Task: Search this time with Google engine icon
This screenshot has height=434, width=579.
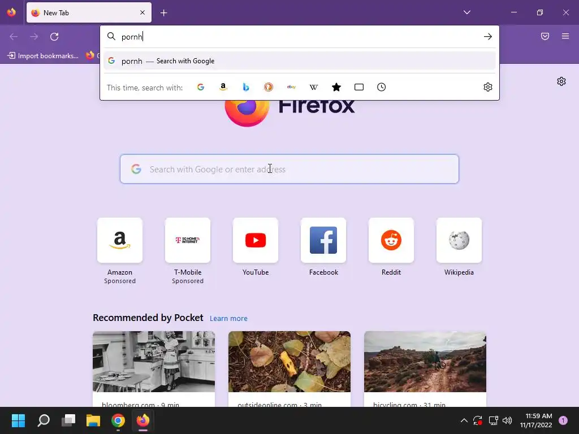Action: 201,87
